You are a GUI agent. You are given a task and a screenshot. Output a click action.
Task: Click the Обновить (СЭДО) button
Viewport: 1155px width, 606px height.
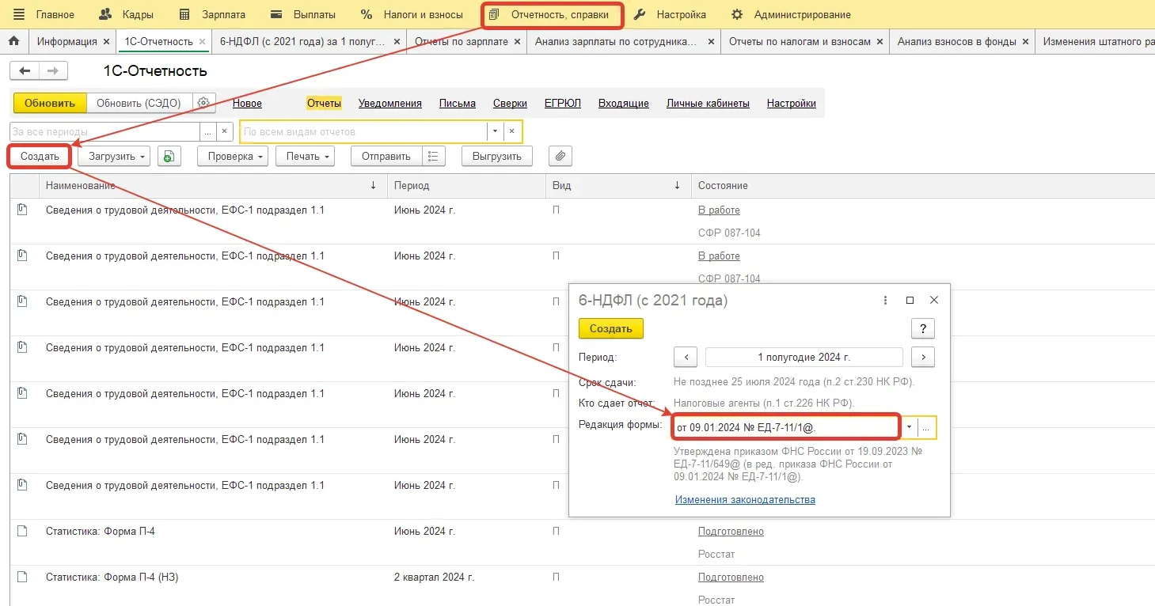point(139,103)
